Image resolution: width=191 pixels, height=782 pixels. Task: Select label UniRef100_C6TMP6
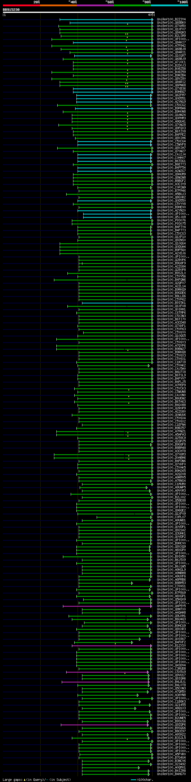171,313
